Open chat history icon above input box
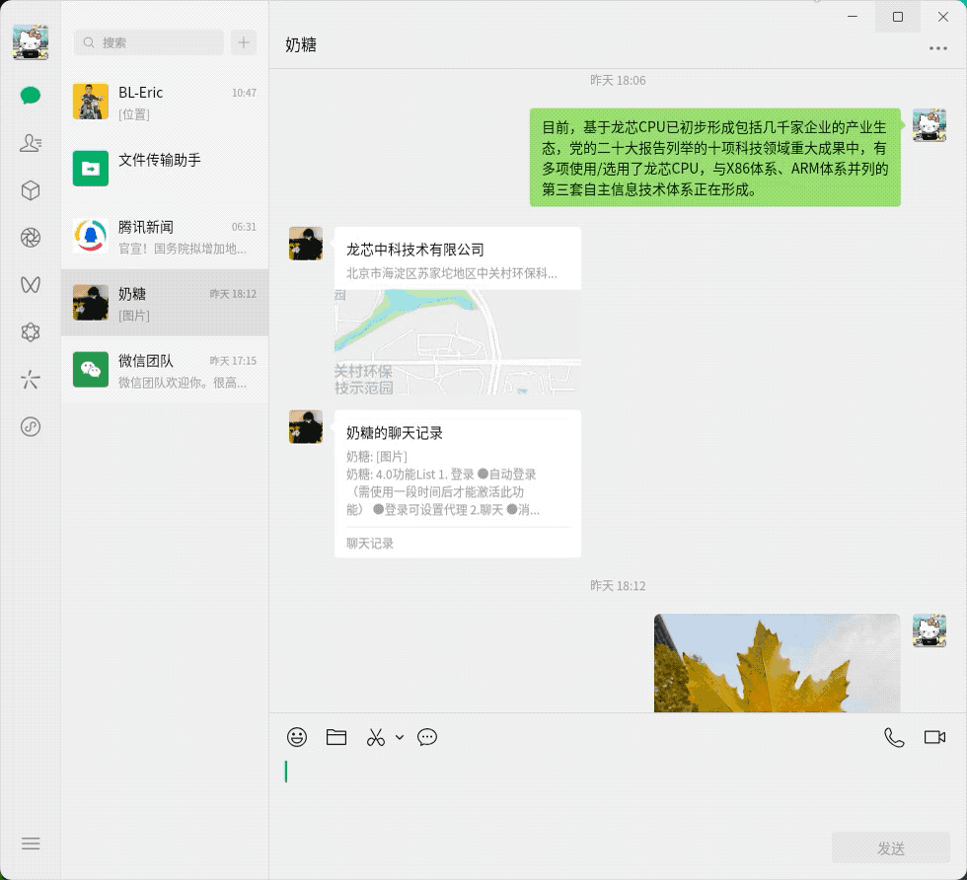 point(427,737)
